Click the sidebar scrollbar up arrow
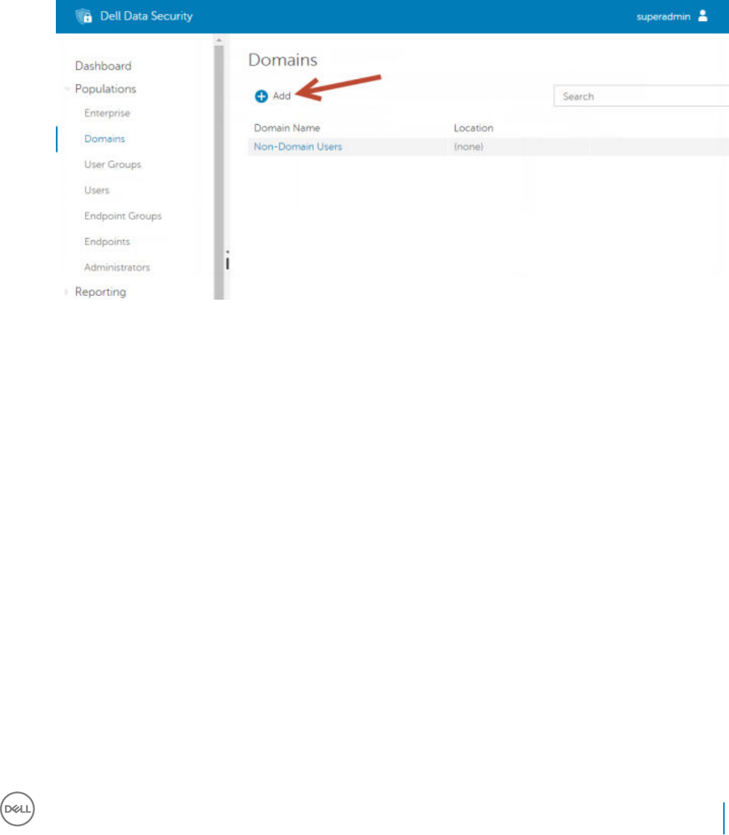Viewport: 729px width, 835px height. click(218, 40)
